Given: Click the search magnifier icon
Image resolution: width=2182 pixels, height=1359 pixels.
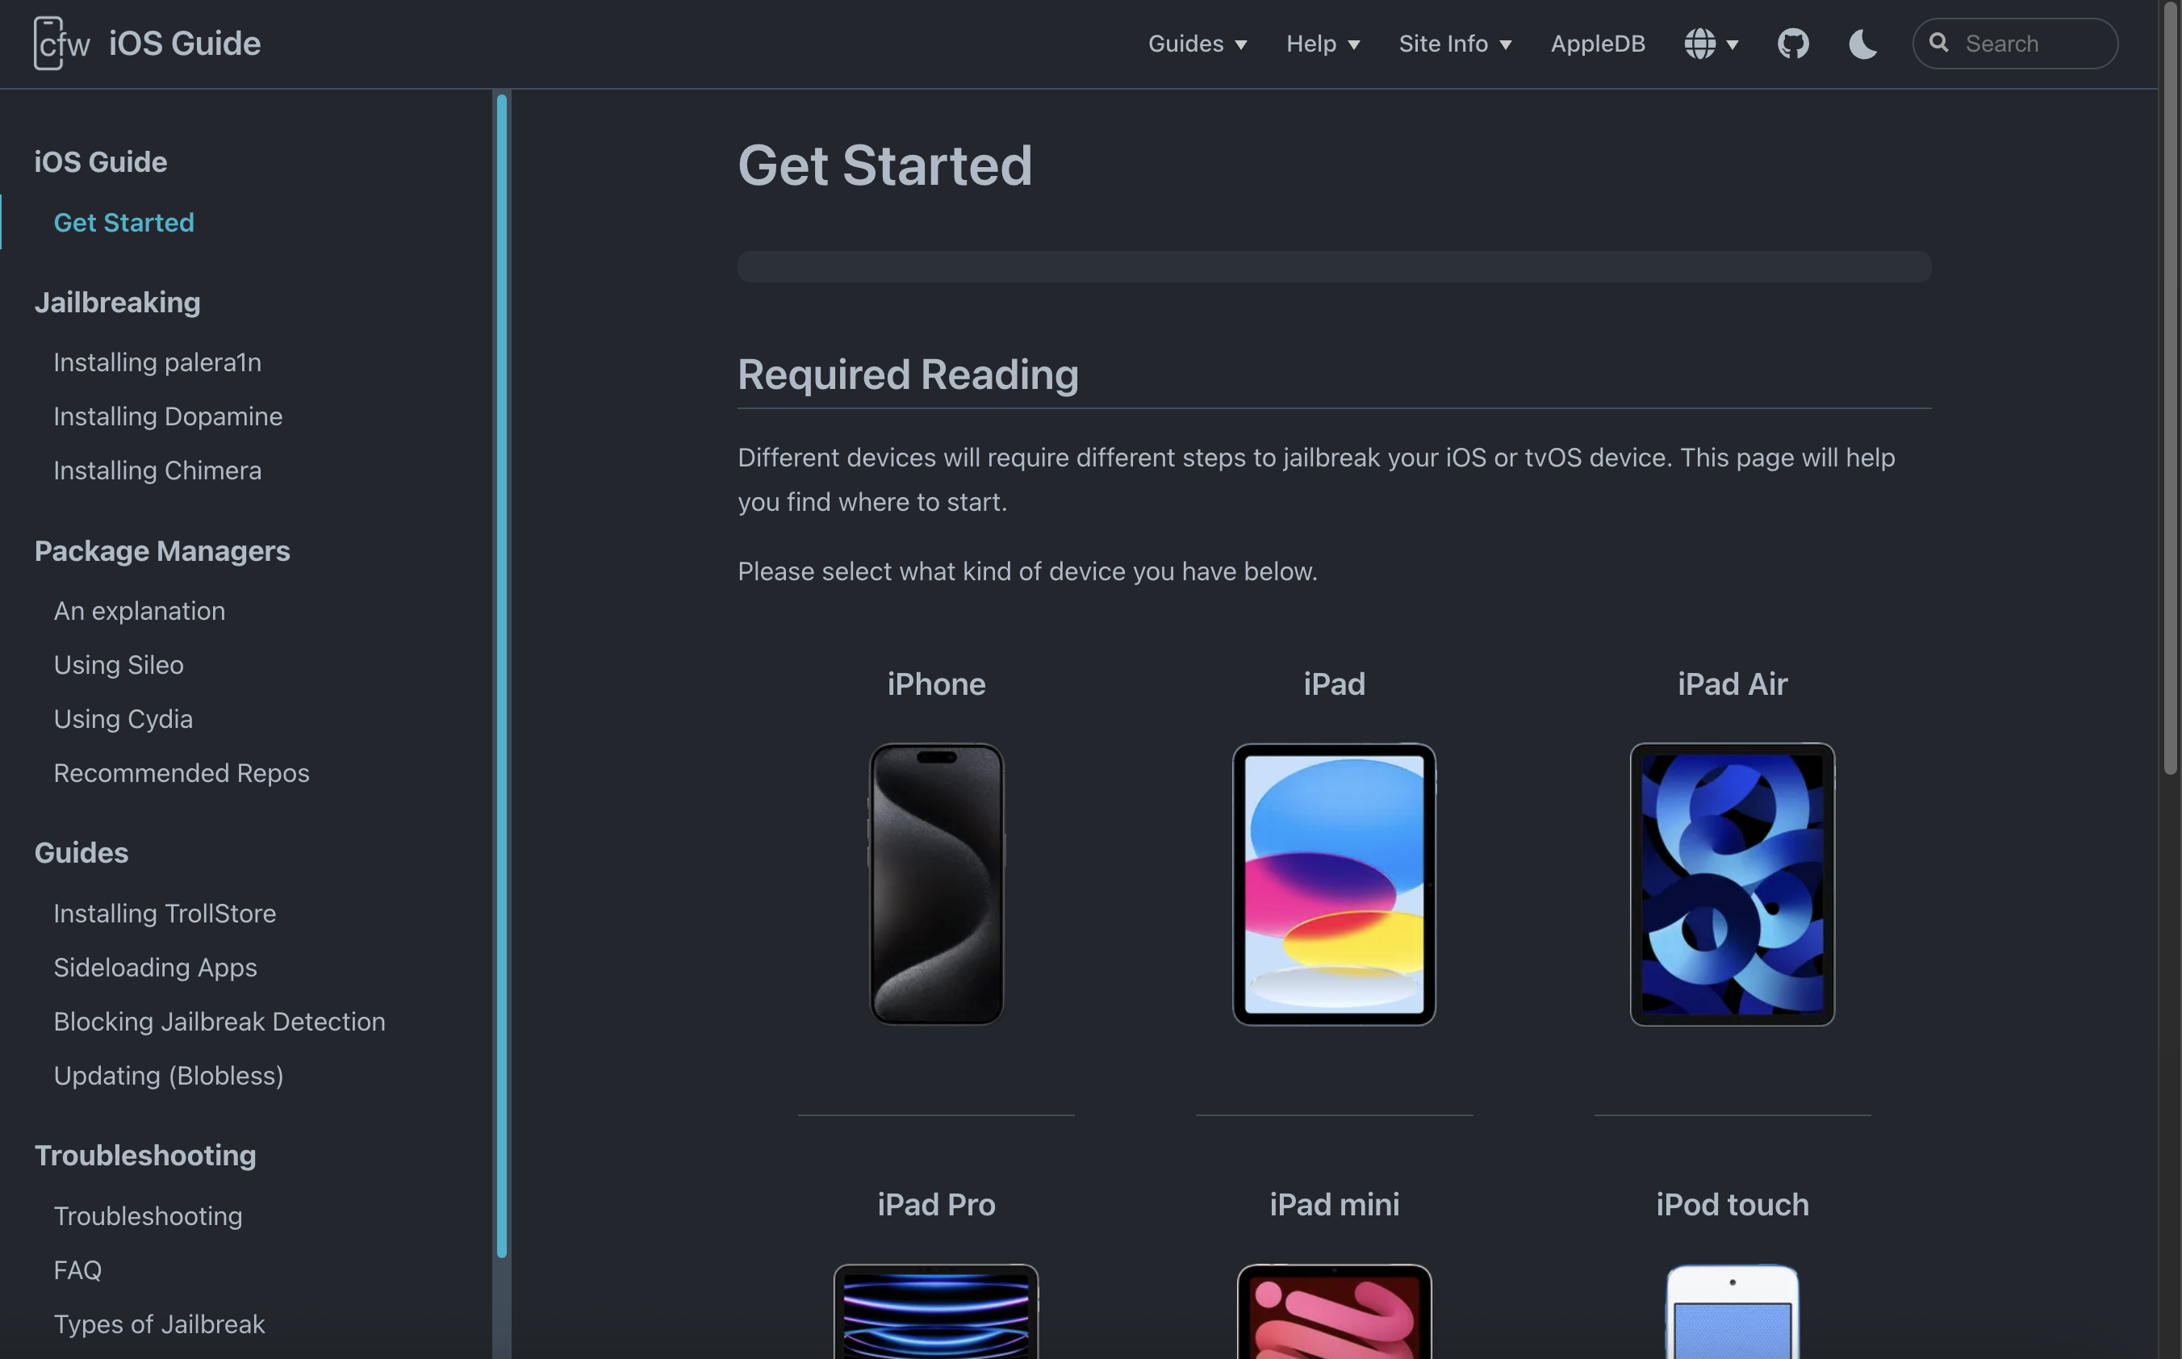Looking at the screenshot, I should coord(1938,43).
